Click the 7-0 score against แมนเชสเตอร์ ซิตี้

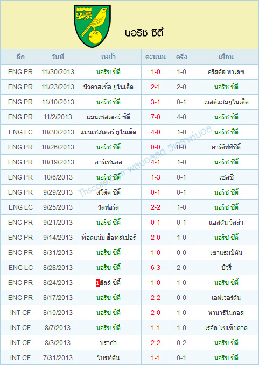(x=156, y=117)
